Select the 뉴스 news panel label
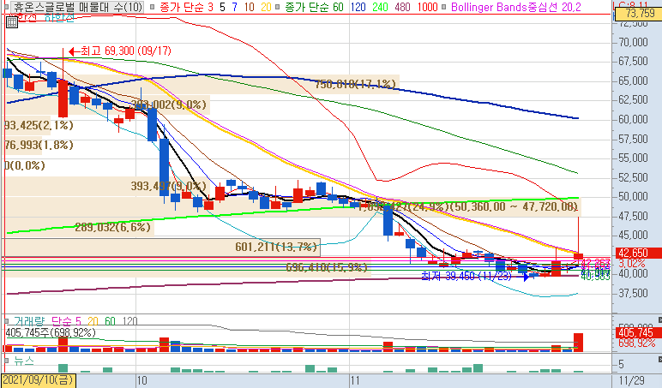 (x=24, y=361)
